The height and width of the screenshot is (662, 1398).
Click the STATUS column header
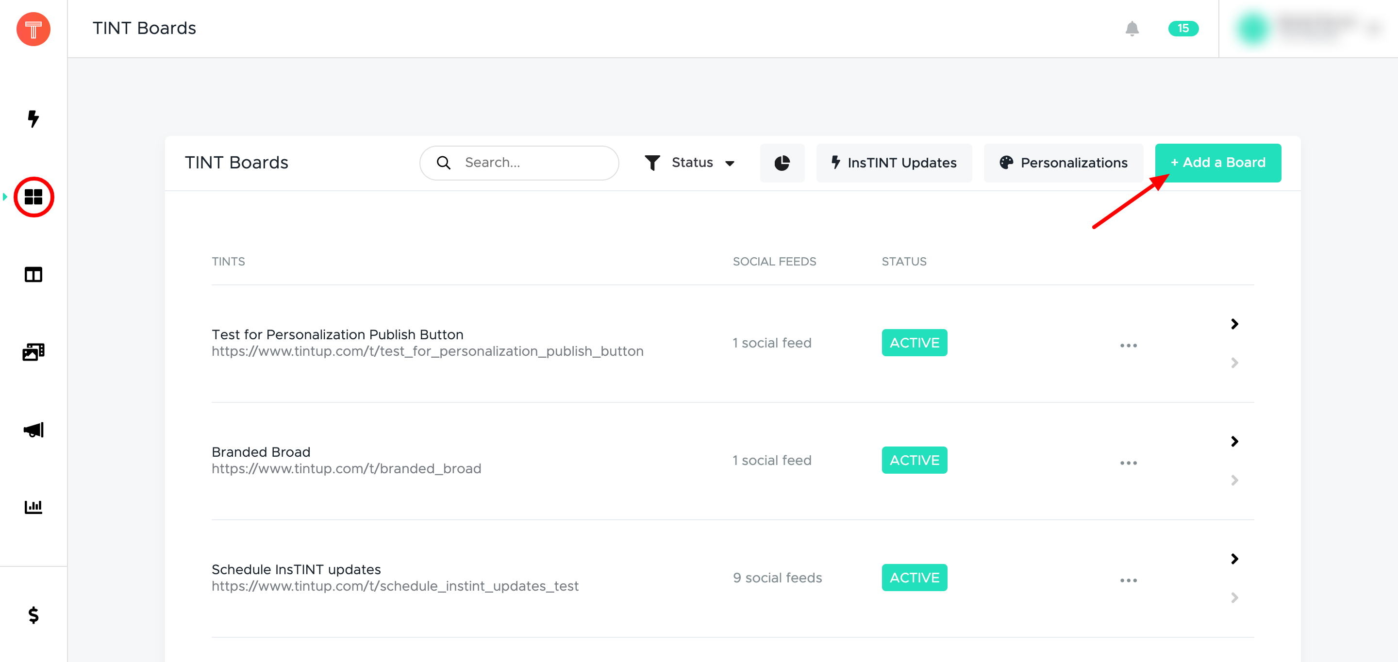[904, 262]
